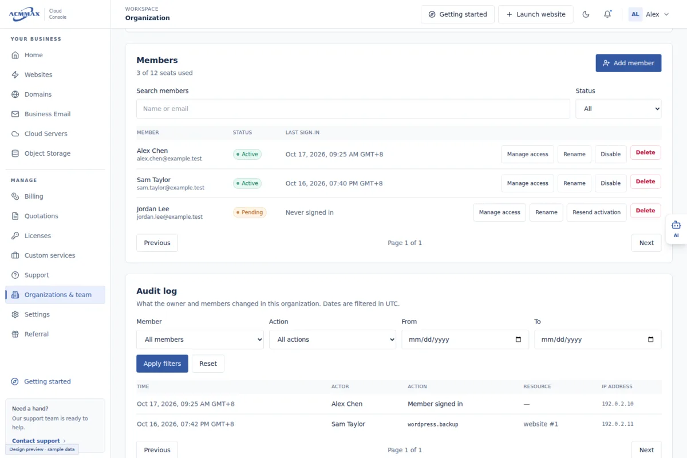Screen dimensions: 687x458
Task: Open notifications bell icon
Action: [607, 14]
